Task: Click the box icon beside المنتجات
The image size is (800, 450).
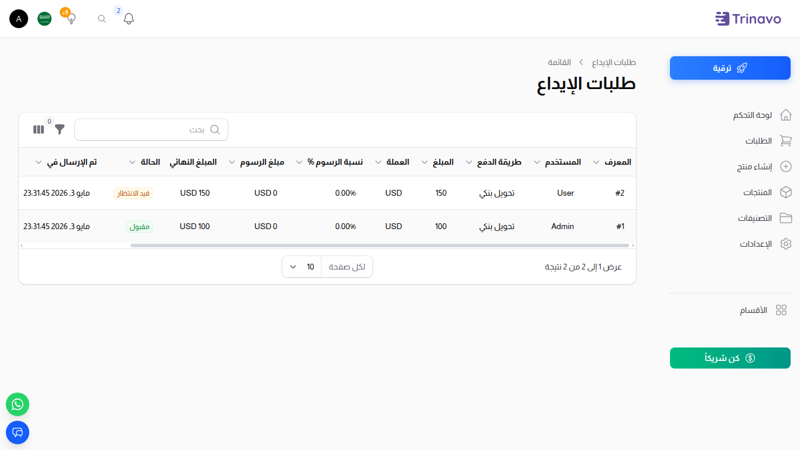Action: [786, 192]
